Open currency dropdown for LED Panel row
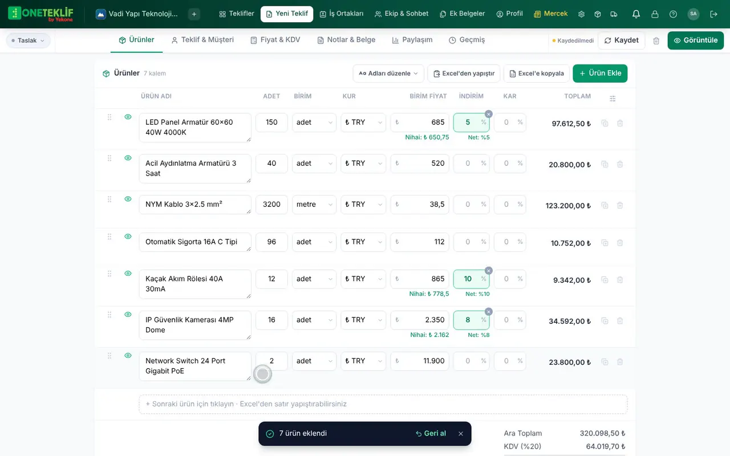 click(363, 123)
